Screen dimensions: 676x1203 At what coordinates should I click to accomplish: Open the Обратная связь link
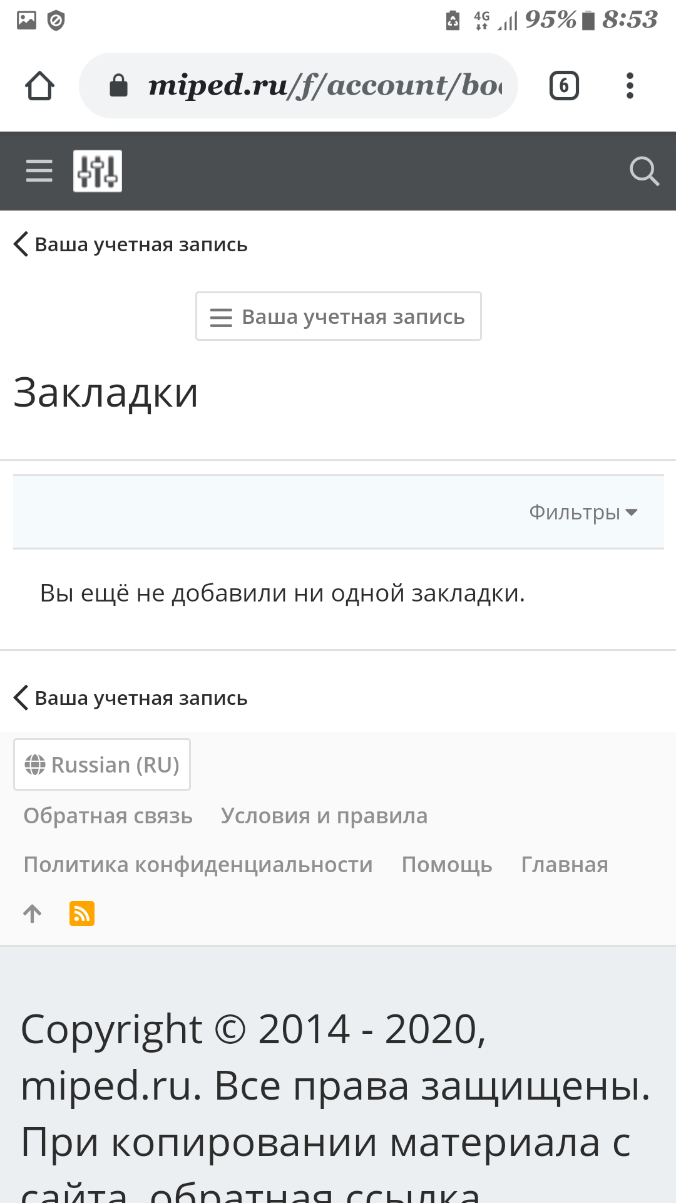(x=108, y=816)
